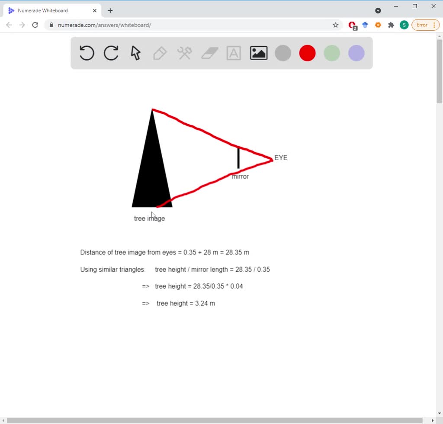Click the Undo icon on the whiteboard toolbar
The image size is (443, 424).
click(x=86, y=53)
